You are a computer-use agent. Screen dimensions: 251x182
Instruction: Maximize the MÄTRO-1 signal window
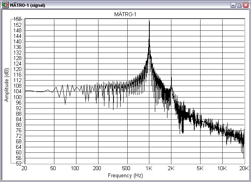pos(240,5)
